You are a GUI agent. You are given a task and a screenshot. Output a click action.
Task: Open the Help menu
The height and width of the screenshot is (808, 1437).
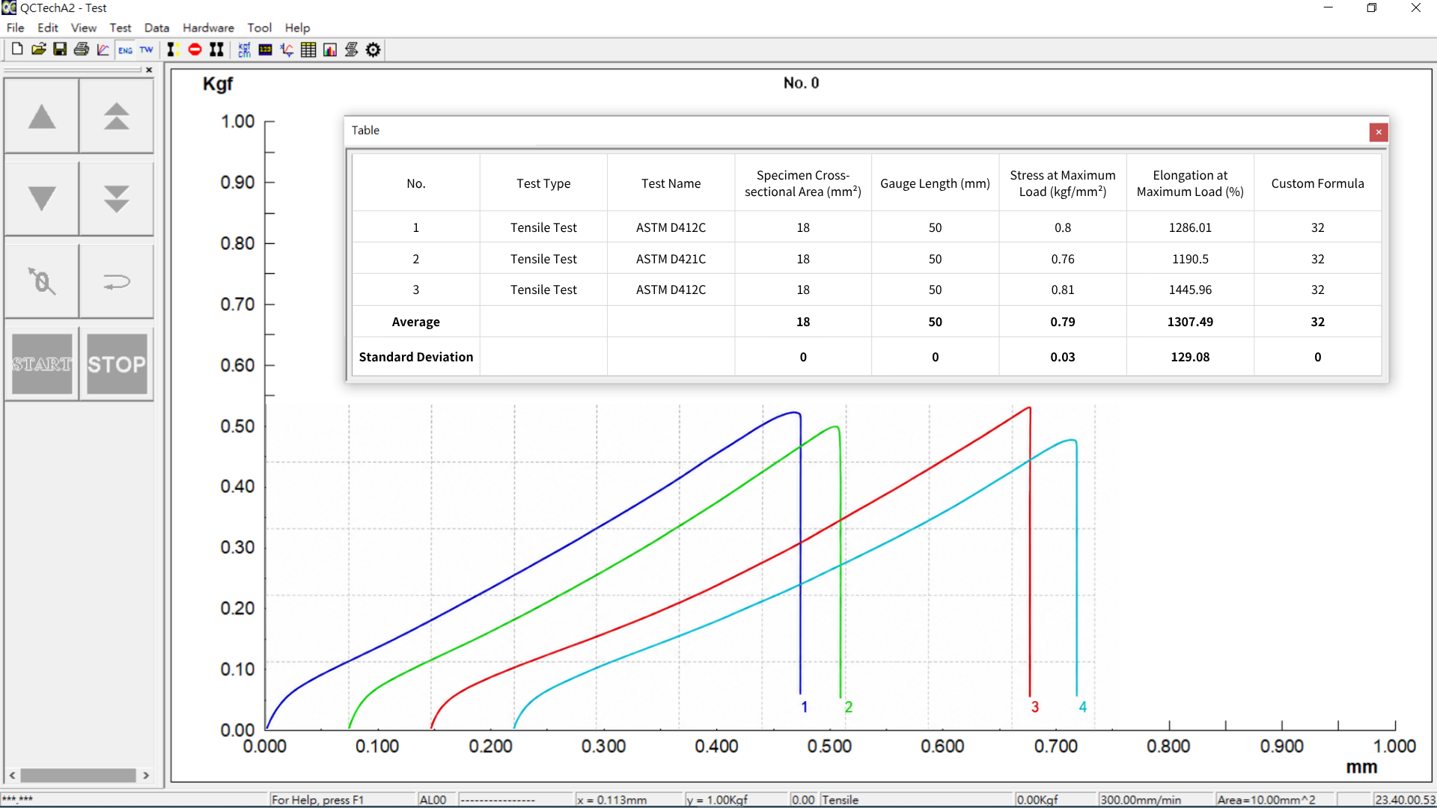coord(297,28)
